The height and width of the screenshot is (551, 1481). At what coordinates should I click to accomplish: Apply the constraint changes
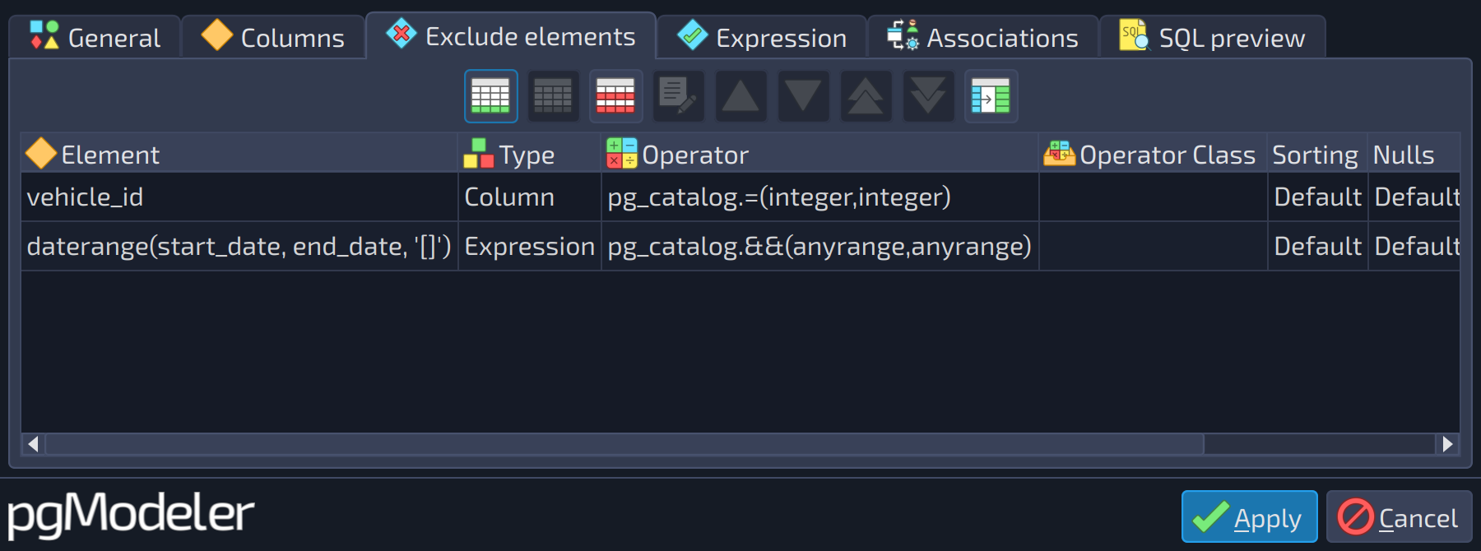1249,516
